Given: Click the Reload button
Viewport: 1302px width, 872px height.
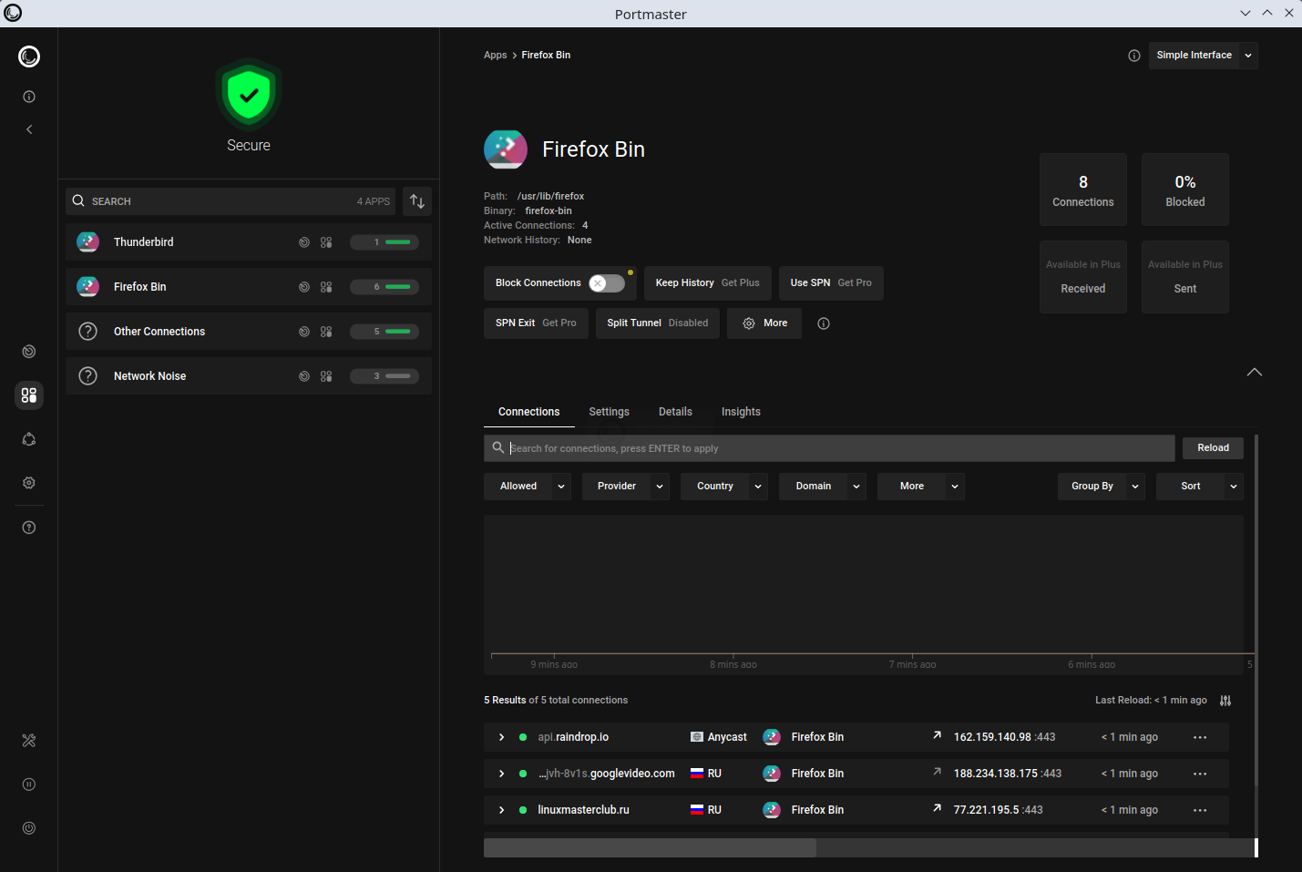Looking at the screenshot, I should pos(1213,448).
